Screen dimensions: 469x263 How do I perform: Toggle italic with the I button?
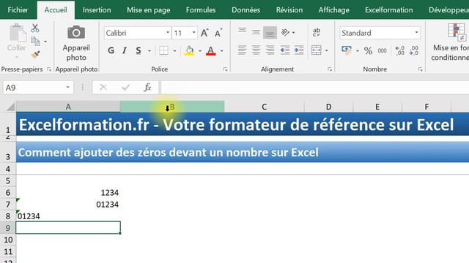(x=125, y=50)
